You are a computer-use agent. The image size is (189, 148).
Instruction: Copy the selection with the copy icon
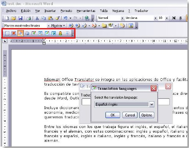43,18
